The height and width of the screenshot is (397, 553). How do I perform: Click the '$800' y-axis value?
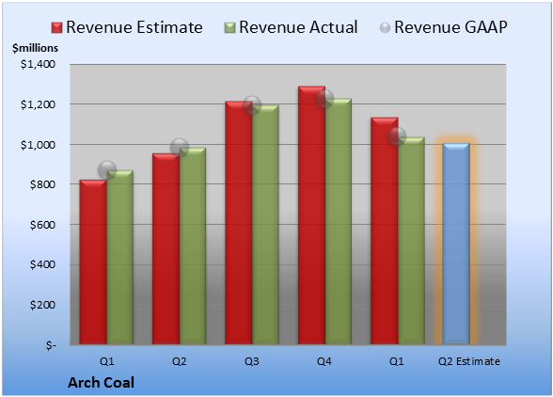(42, 184)
